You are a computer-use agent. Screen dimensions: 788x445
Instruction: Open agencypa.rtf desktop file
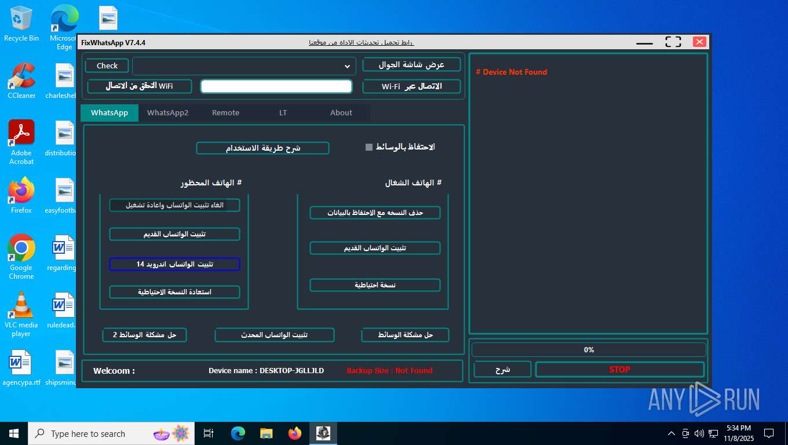point(21,368)
